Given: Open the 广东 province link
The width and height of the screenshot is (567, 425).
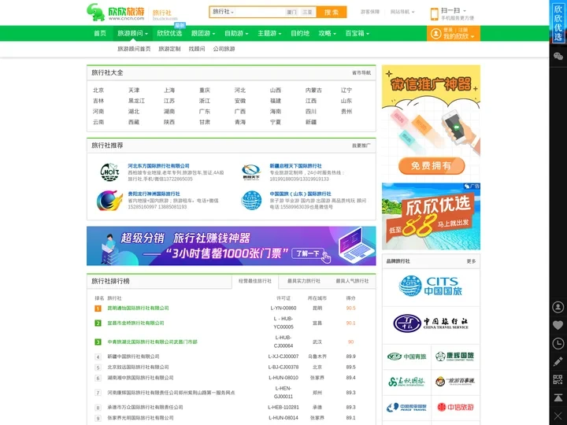Looking at the screenshot, I should pos(205,111).
